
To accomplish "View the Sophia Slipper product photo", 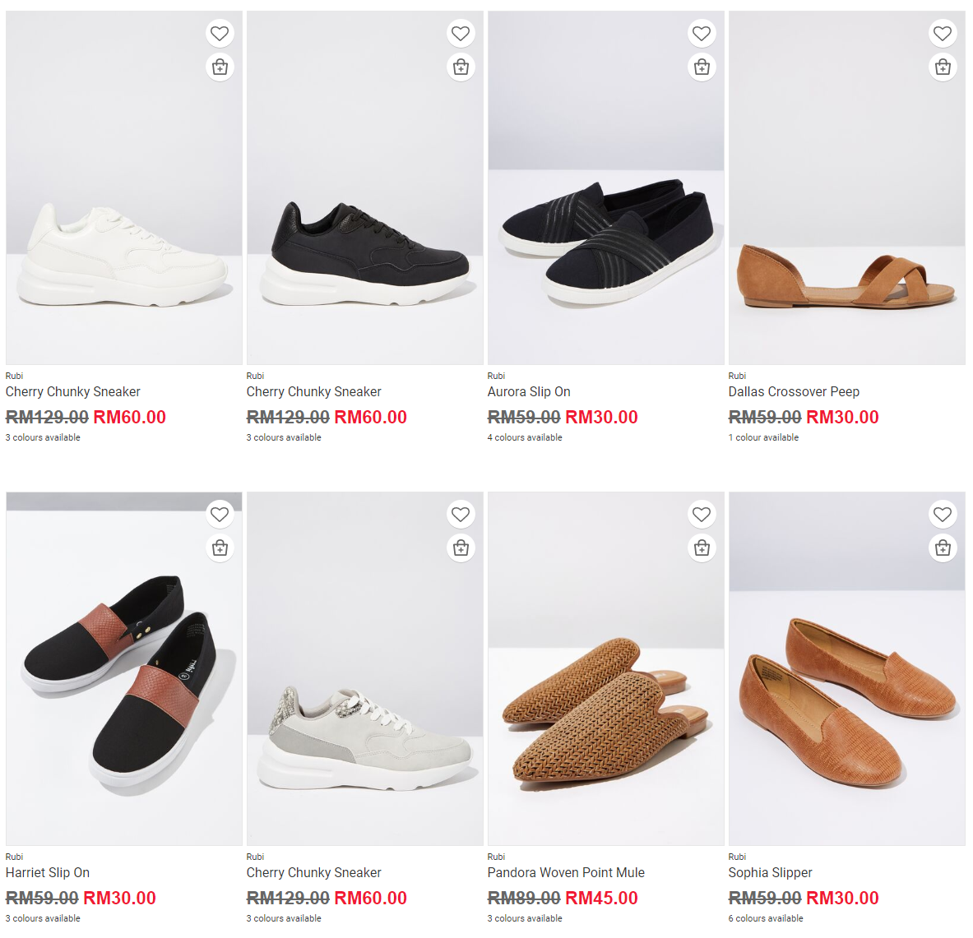I will 846,699.
